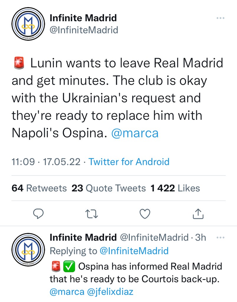Image resolution: width=237 pixels, height=302 pixels.
Task: Open @jfelixdiaz mention in reply
Action: tap(111, 292)
